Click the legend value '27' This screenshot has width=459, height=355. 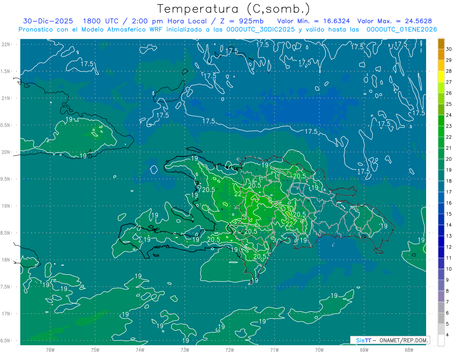(x=449, y=82)
